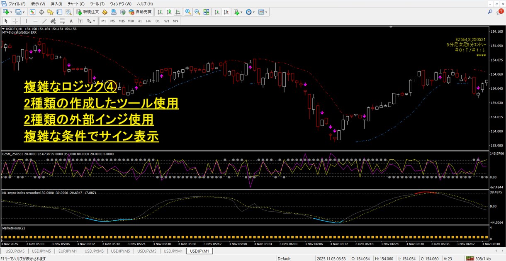Screen dimensions: 506x261
Task: Switch chart to bar chart icon
Action: pos(160,12)
